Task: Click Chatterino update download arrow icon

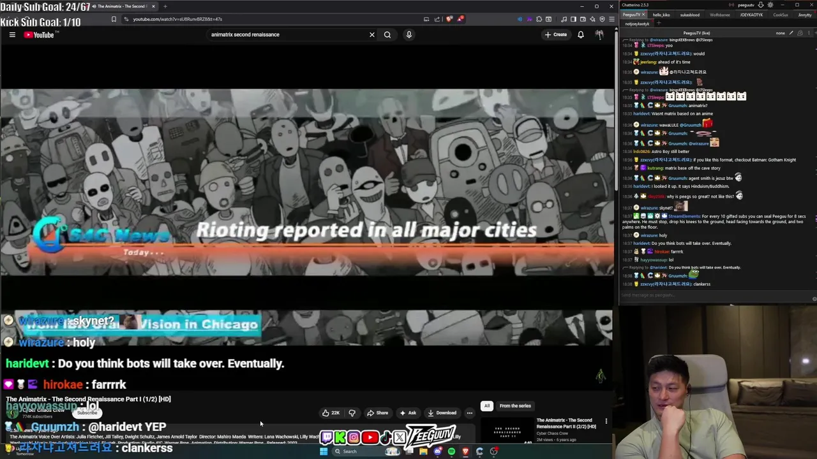Action: 760,5
